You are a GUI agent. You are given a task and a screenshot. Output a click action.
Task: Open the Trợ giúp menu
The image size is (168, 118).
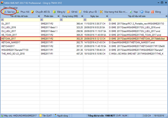pyautogui.click(x=13, y=8)
